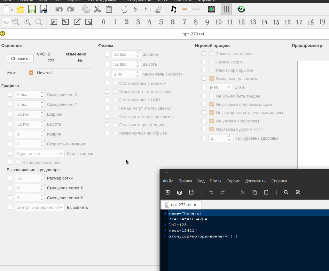Screen dimensions: 329x271
Task: Open the Документы menu in text editor
Action: click(x=255, y=181)
